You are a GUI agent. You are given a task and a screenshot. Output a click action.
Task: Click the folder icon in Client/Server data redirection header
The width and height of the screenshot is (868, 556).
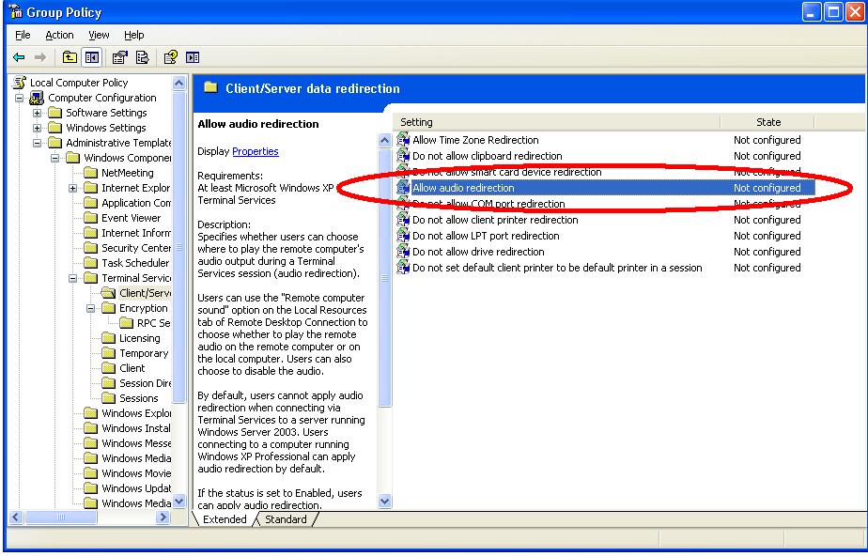click(210, 87)
